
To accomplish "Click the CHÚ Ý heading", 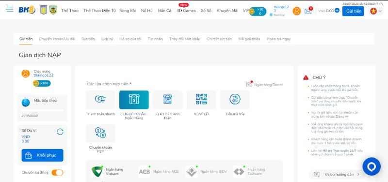I will click(319, 77).
